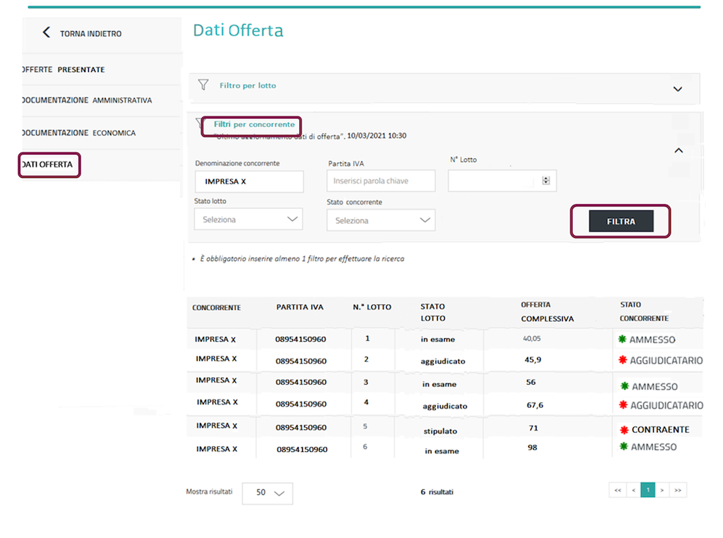This screenshot has width=723, height=538.
Task: Go to the previous results page arrow
Action: point(633,490)
